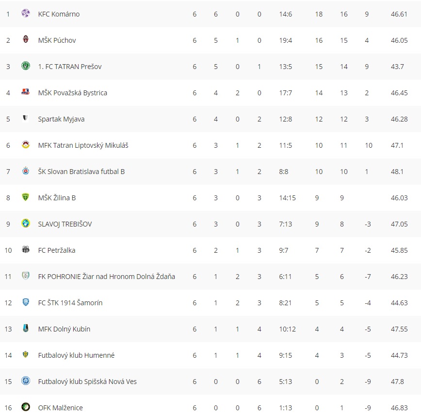Select the FC ŠTK 1914 Šamorín team name

(70, 303)
